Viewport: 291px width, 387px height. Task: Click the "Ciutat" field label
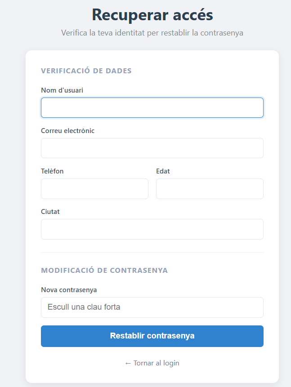click(50, 212)
